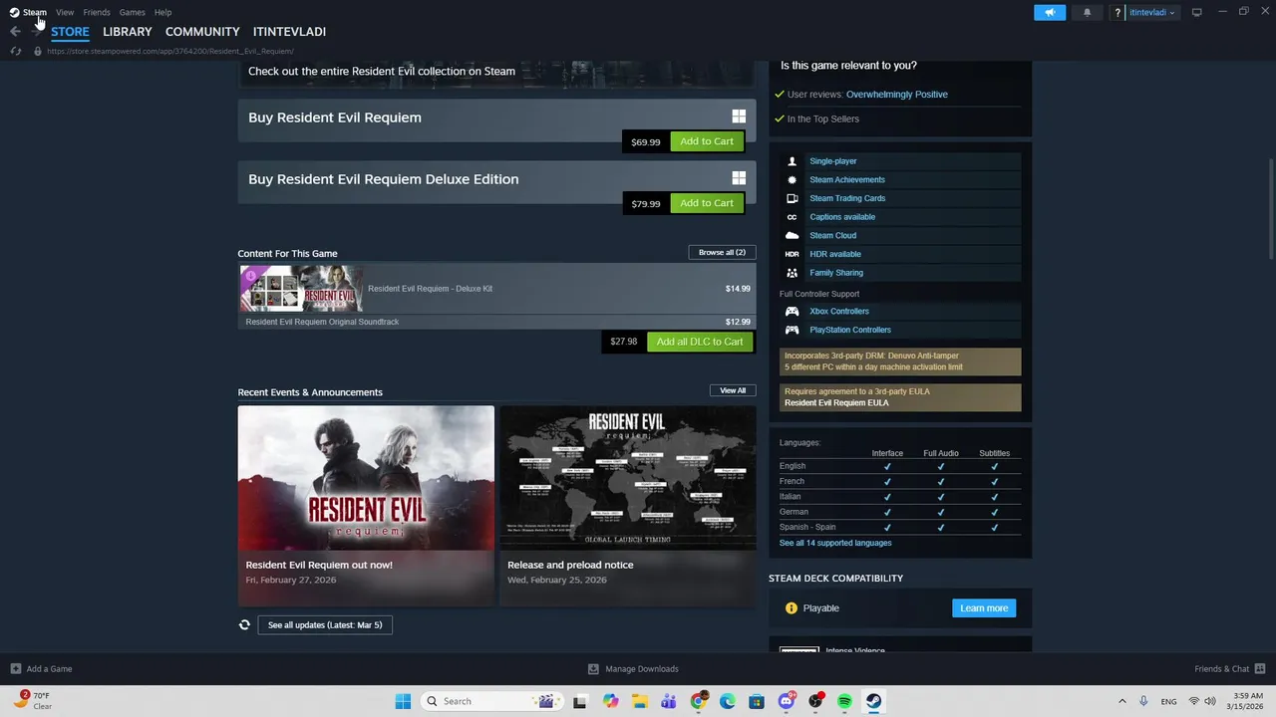Open the weather widget showing 70°F

(33, 700)
